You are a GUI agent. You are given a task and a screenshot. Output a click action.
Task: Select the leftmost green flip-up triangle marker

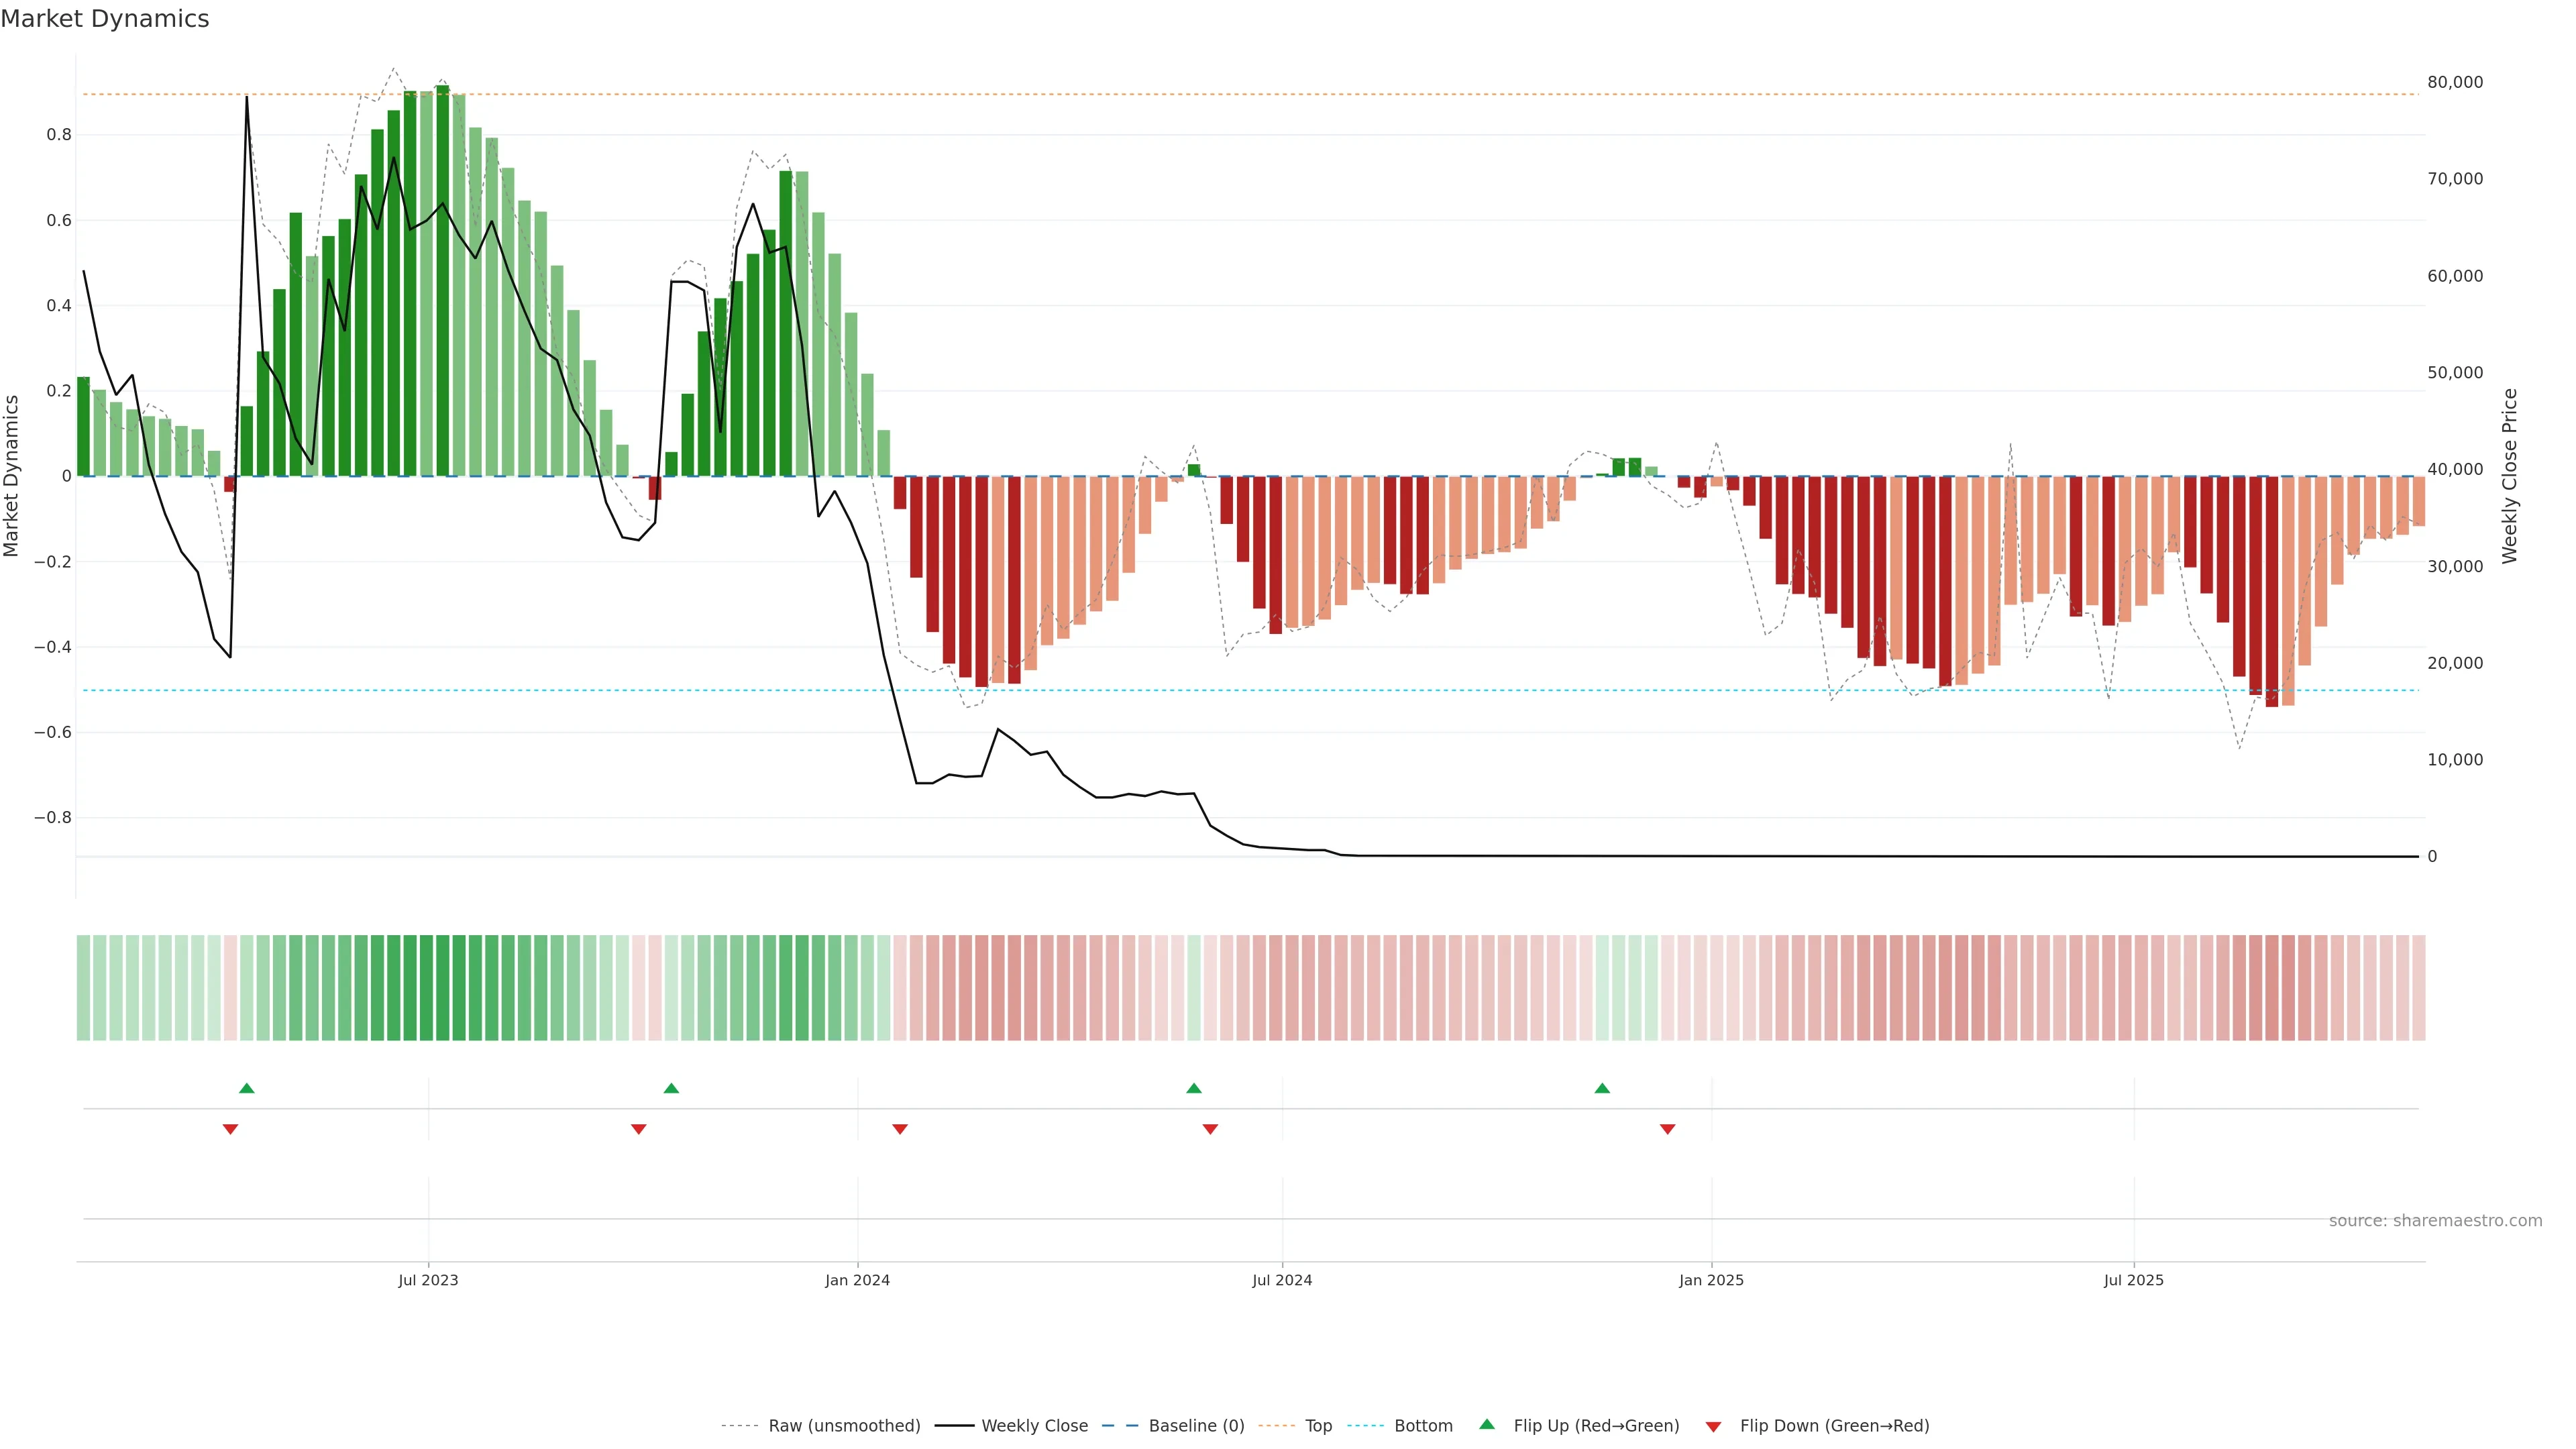coord(247,1088)
